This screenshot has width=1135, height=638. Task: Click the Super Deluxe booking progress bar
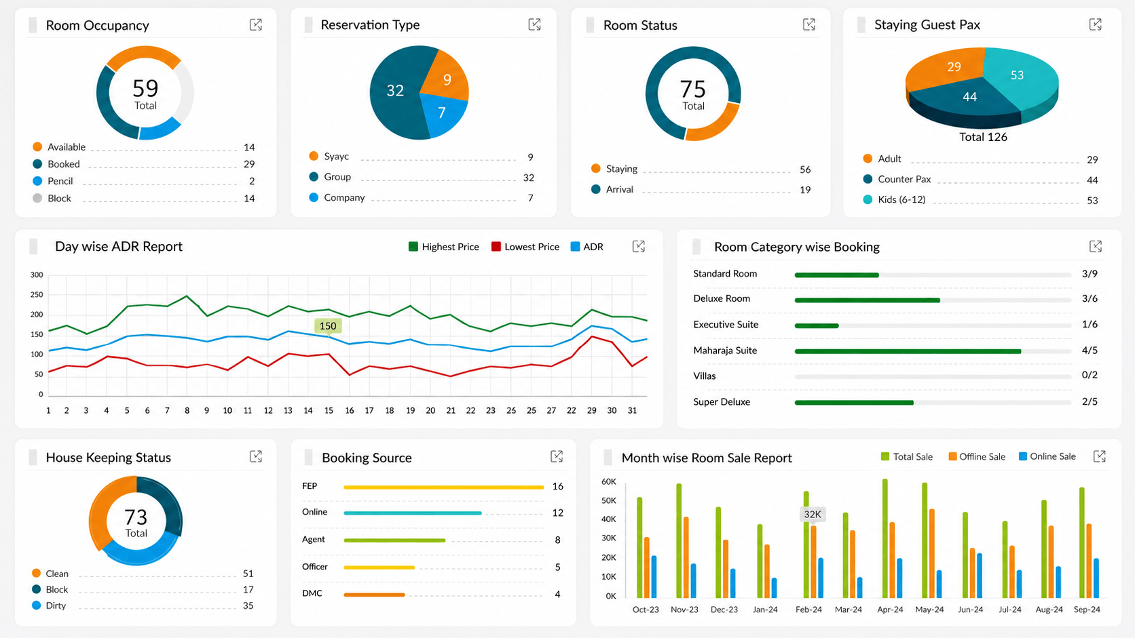933,403
